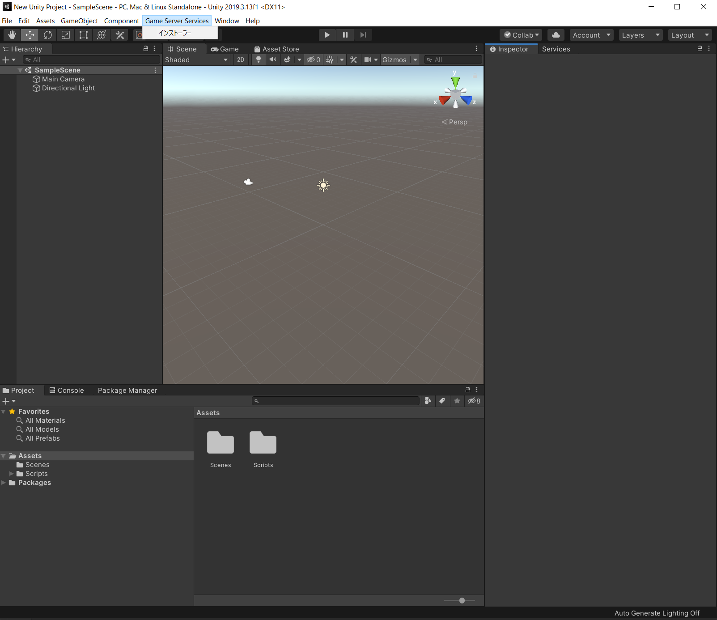717x620 pixels.
Task: Toggle the Project panel lock
Action: [468, 390]
